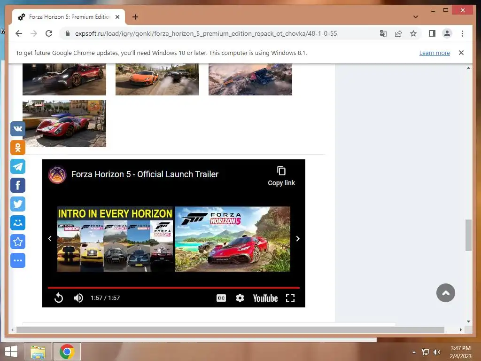
Task: Share page via VK icon
Action: click(18, 129)
